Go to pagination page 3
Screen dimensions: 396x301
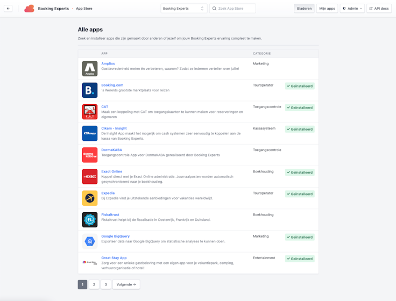tap(106, 284)
